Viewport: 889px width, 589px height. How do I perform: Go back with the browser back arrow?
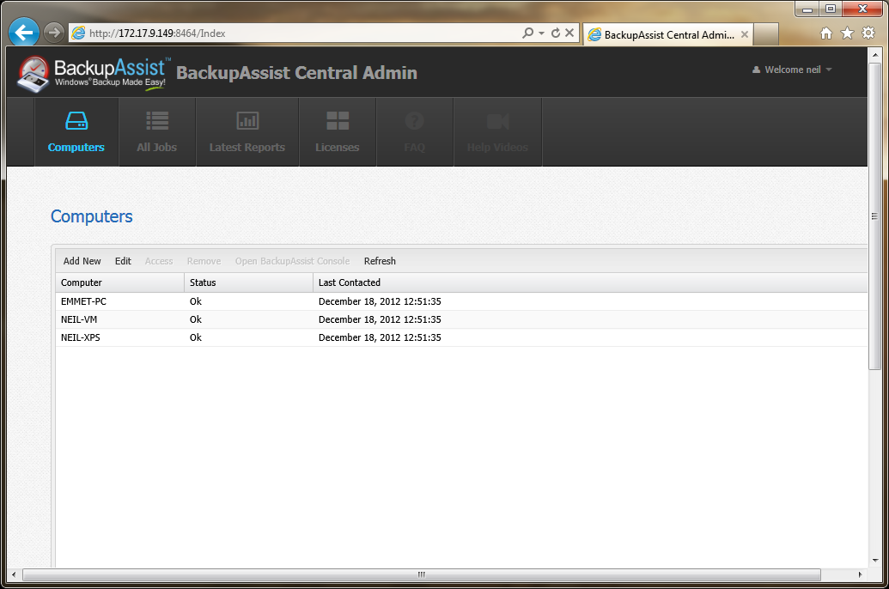tap(24, 33)
